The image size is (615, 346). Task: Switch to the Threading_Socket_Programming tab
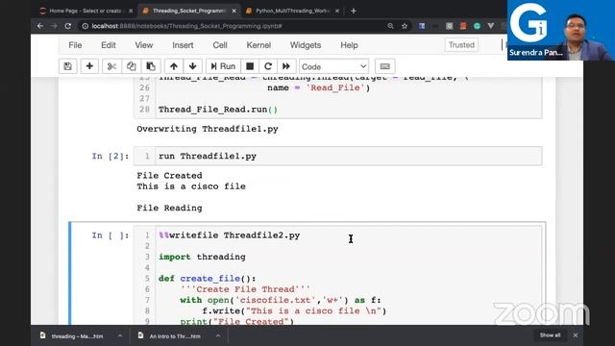point(188,11)
